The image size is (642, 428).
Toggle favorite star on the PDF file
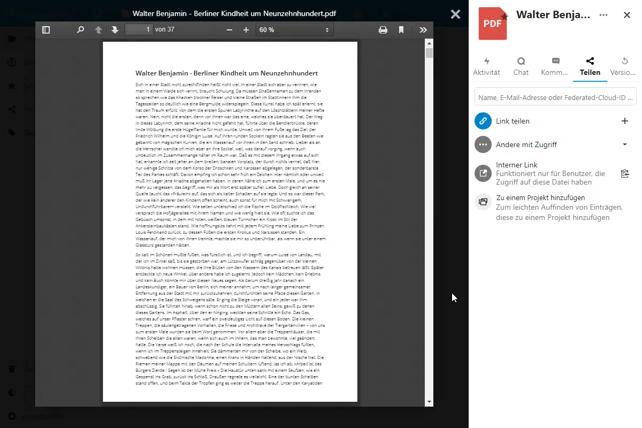(x=504, y=17)
